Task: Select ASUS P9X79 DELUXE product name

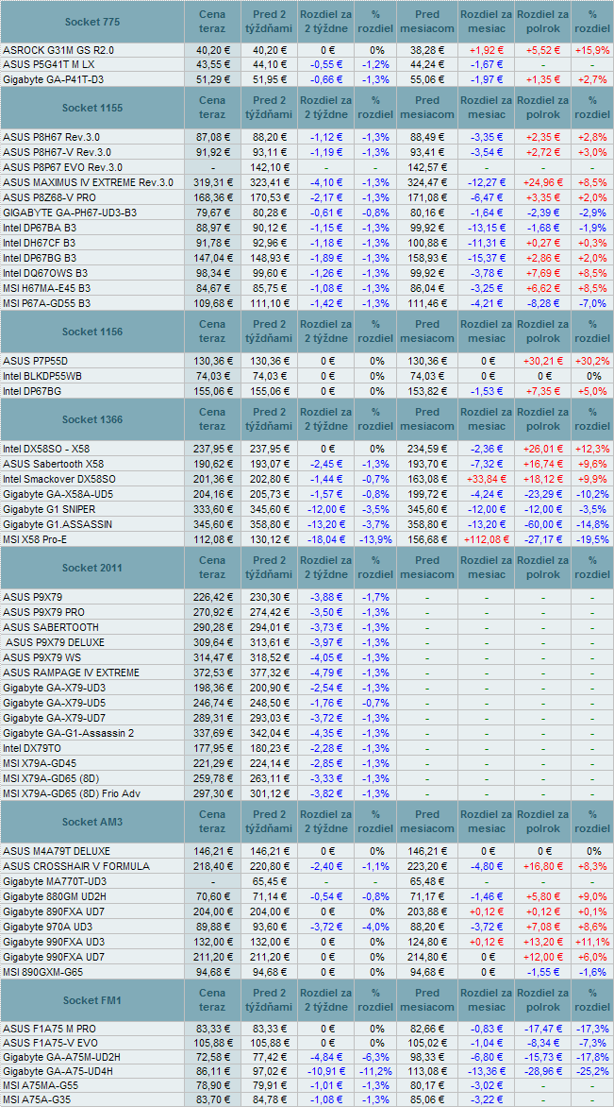Action: (x=56, y=642)
